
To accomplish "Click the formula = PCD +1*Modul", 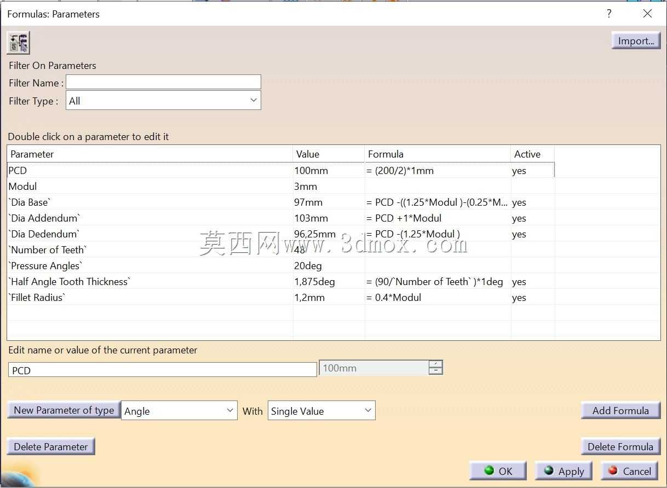I will tap(404, 218).
